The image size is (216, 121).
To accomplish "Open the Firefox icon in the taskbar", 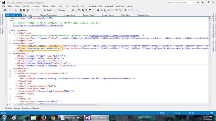I will tap(44, 118).
